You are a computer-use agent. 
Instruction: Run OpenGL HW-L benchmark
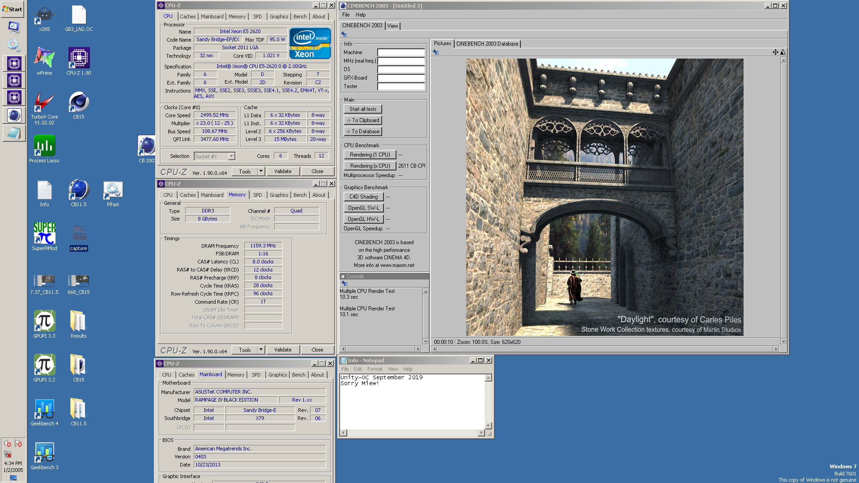[364, 219]
